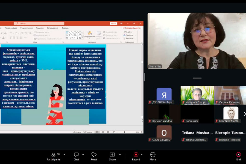Image resolution: width=246 pixels, height=164 pixels.
Task: Click the fit slide to window icon
Action: (x=142, y=132)
